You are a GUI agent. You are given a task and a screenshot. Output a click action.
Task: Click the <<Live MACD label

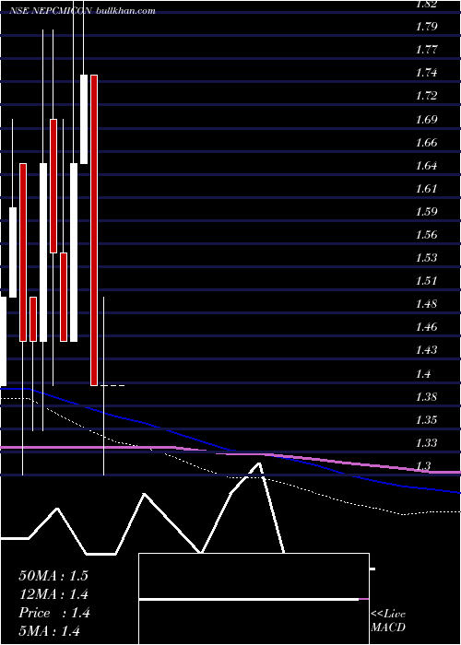[x=388, y=620]
